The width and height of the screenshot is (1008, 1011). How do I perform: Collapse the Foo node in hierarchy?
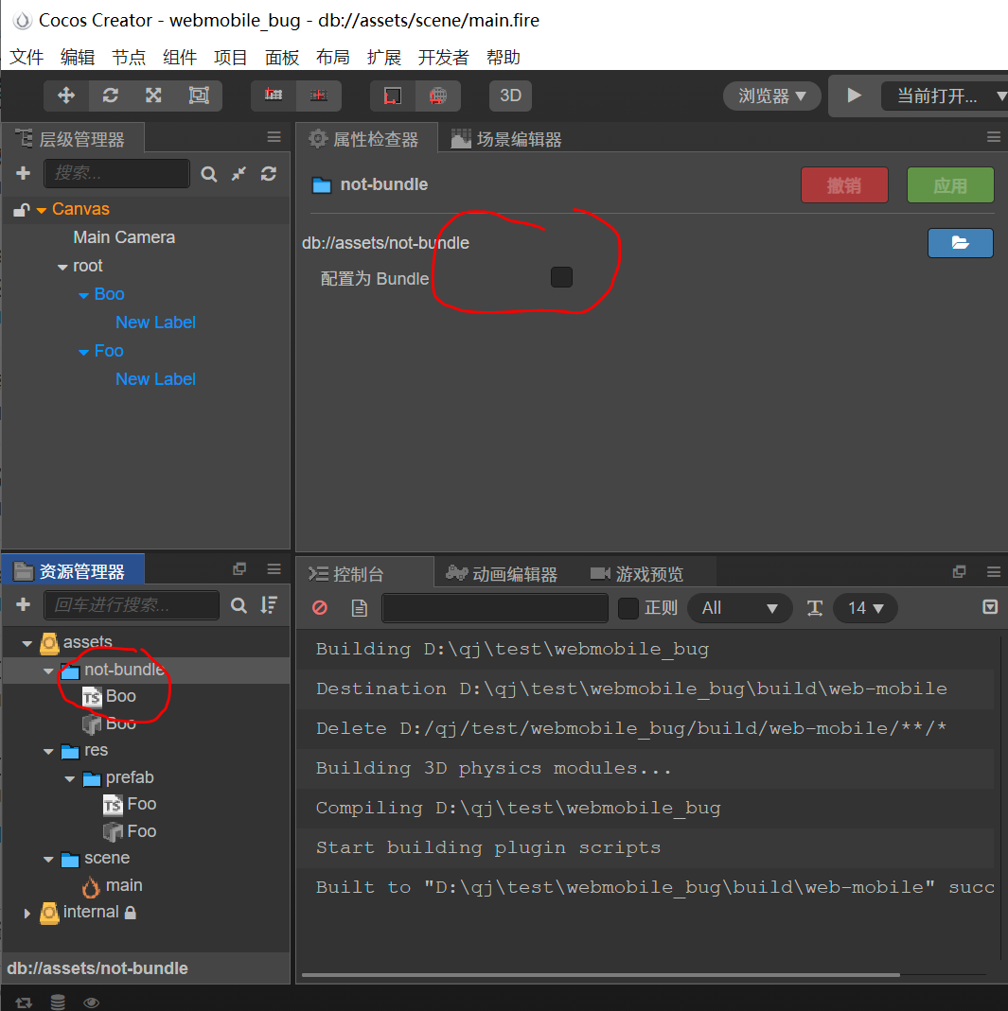pos(83,352)
